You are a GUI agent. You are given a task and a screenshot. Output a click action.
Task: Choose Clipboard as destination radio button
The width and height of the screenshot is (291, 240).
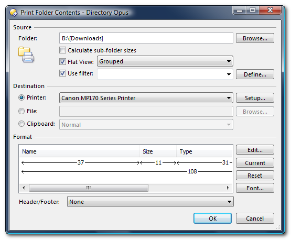tap(21, 124)
